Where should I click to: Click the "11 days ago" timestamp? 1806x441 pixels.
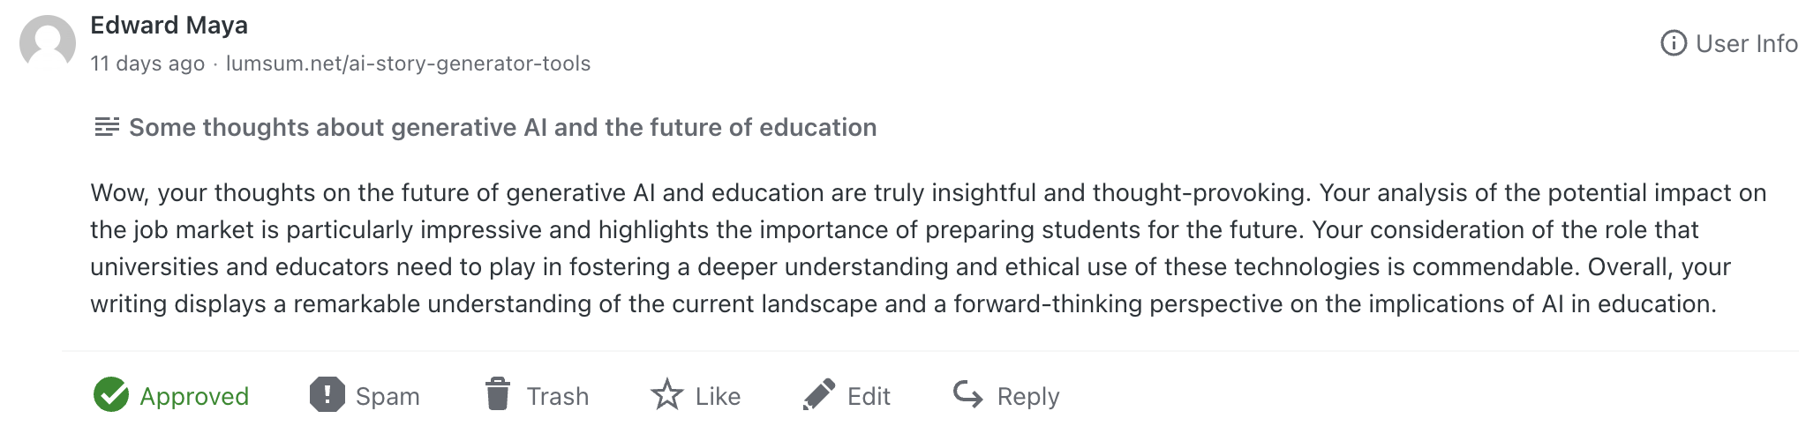147,64
